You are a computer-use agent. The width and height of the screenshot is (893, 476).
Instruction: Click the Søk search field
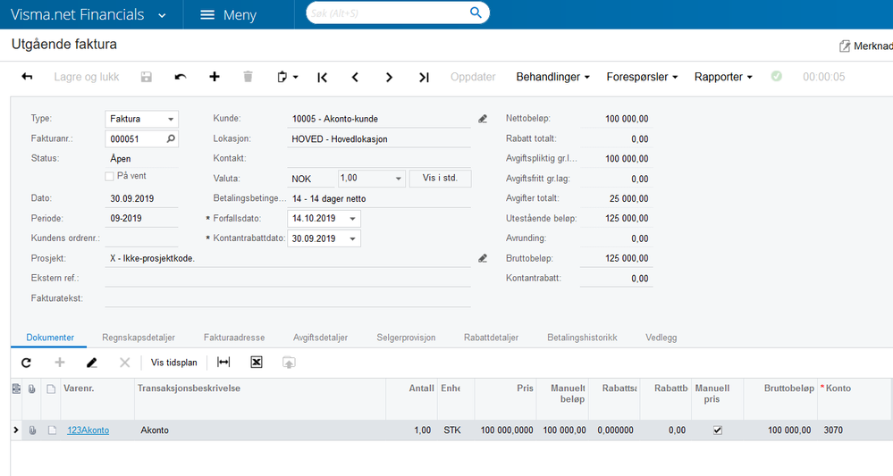[389, 13]
